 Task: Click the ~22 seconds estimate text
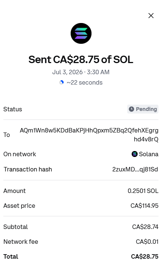pos(84,83)
